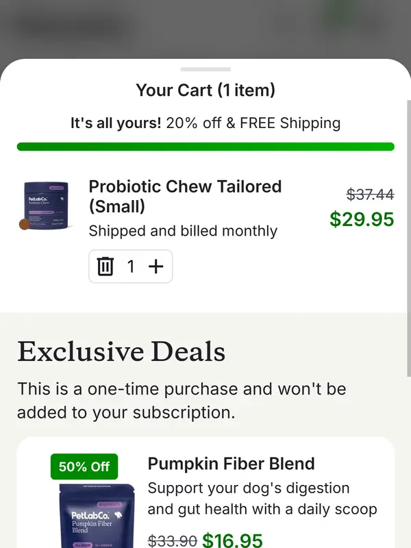Open the Pumpkin Fiber Blend title link
The image size is (411, 548).
pyautogui.click(x=232, y=464)
